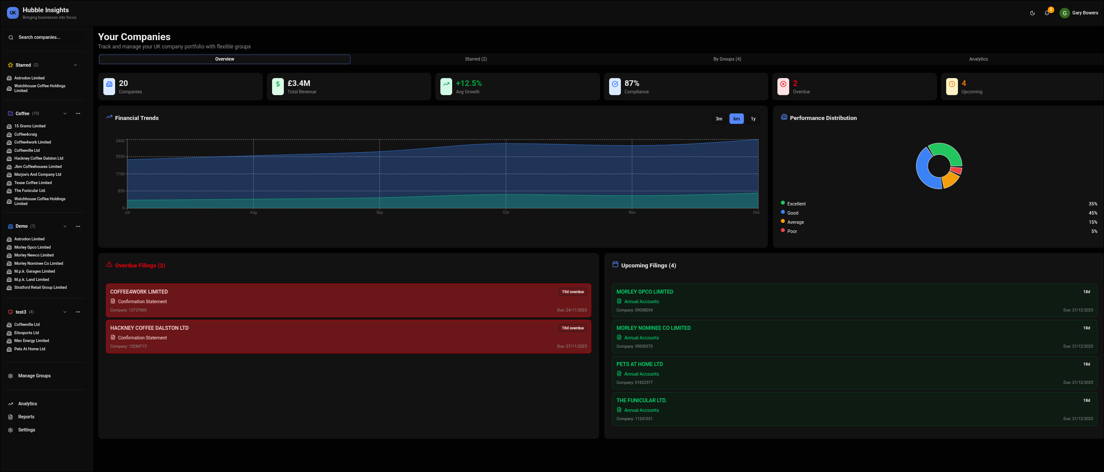
Task: Open test3 group three-dot options menu
Action: tap(78, 312)
